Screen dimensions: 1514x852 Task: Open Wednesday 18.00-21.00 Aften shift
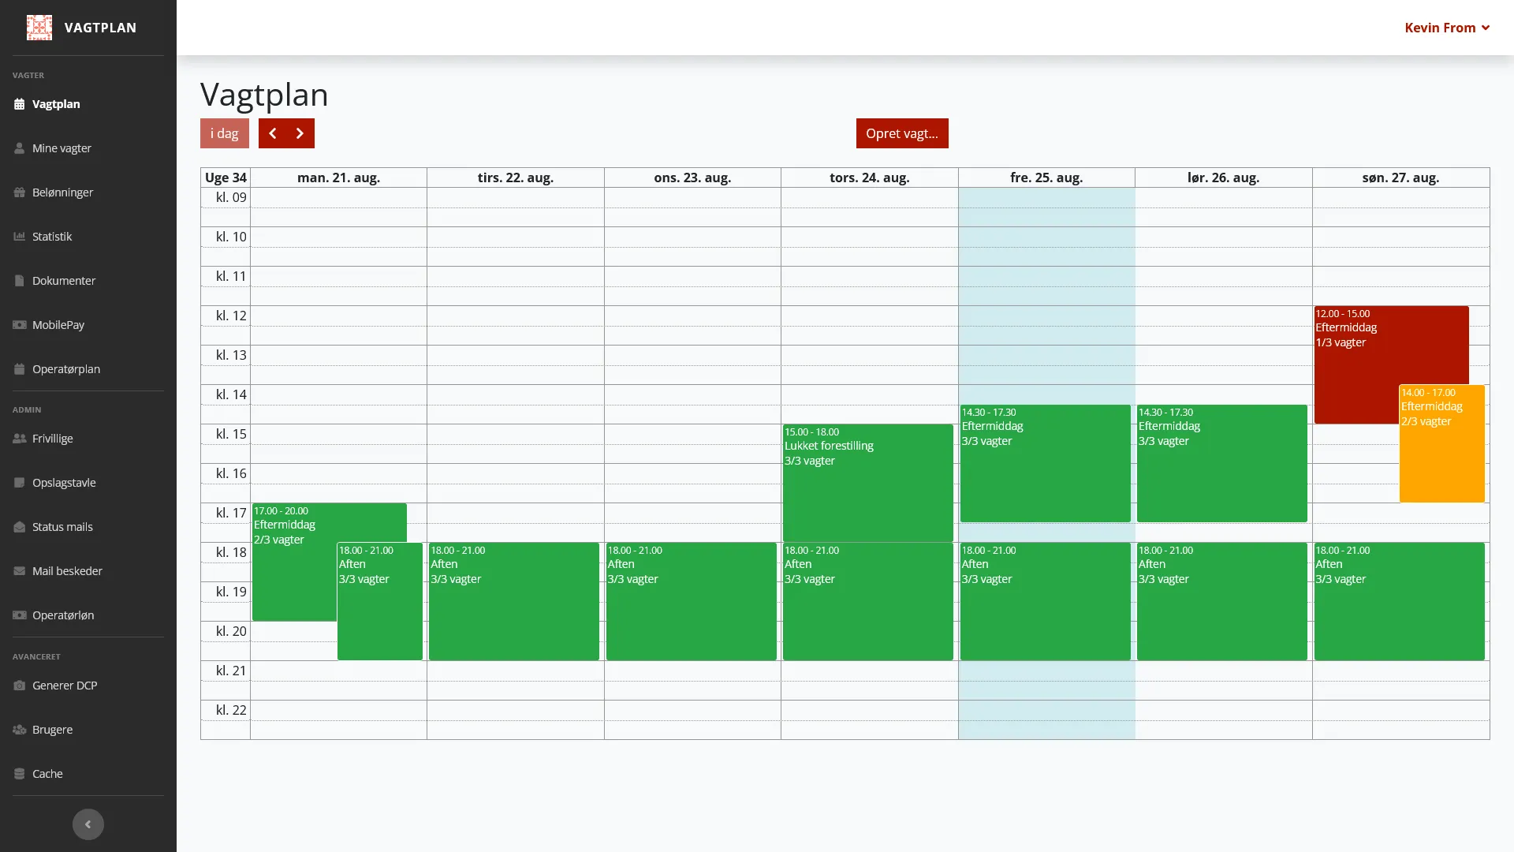pyautogui.click(x=692, y=601)
